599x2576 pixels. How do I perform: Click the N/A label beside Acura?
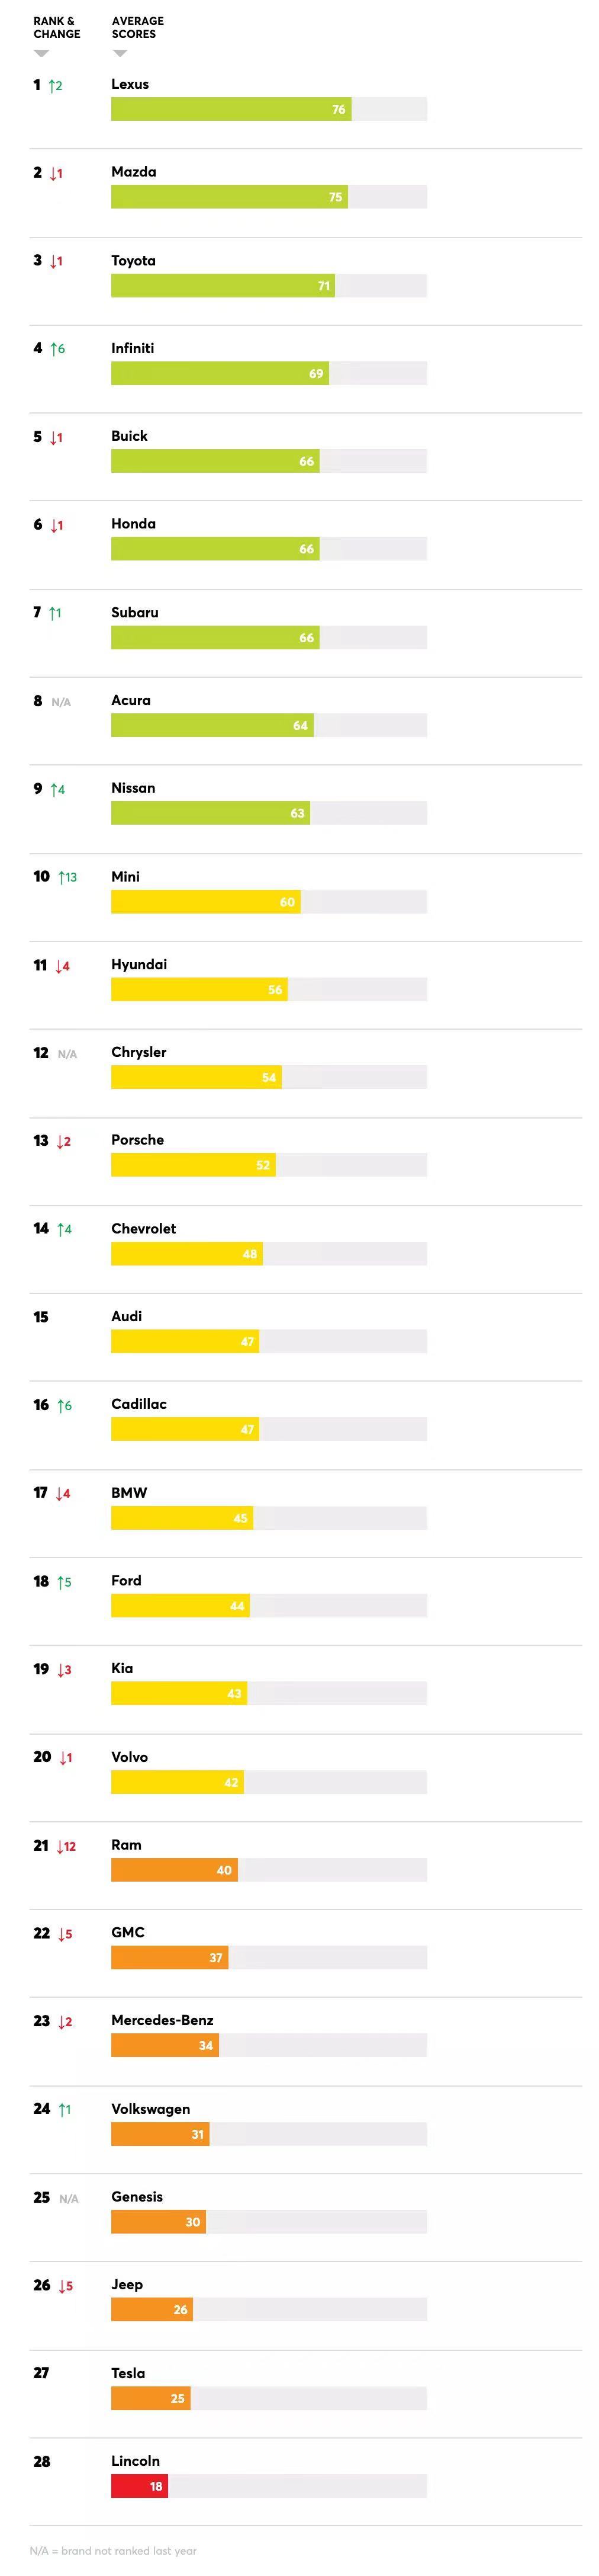point(61,702)
